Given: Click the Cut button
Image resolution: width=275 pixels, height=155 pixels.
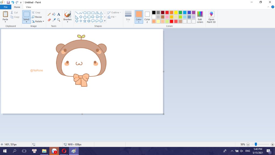Looking at the screenshot, I should 15,12.
